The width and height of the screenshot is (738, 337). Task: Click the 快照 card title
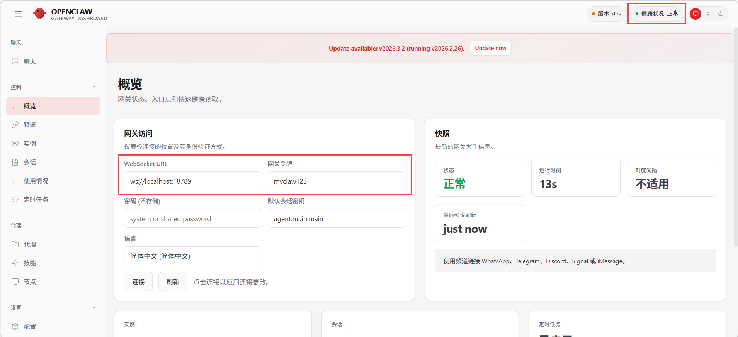(x=442, y=134)
